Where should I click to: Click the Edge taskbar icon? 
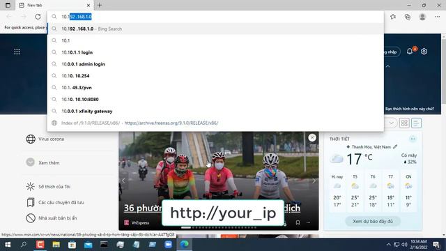click(184, 245)
